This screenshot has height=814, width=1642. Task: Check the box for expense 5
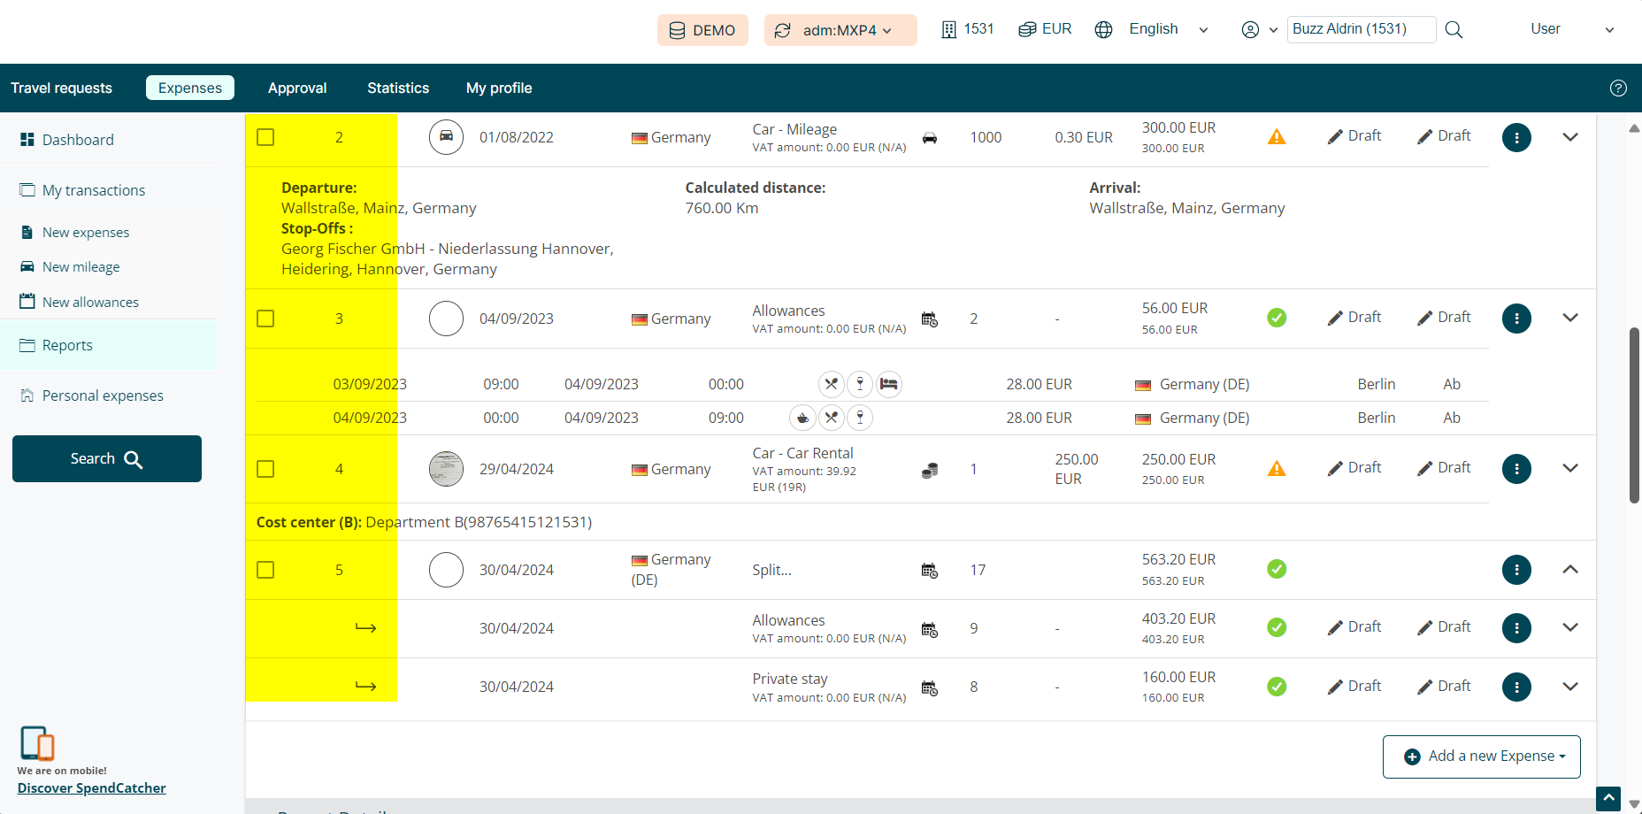(265, 570)
